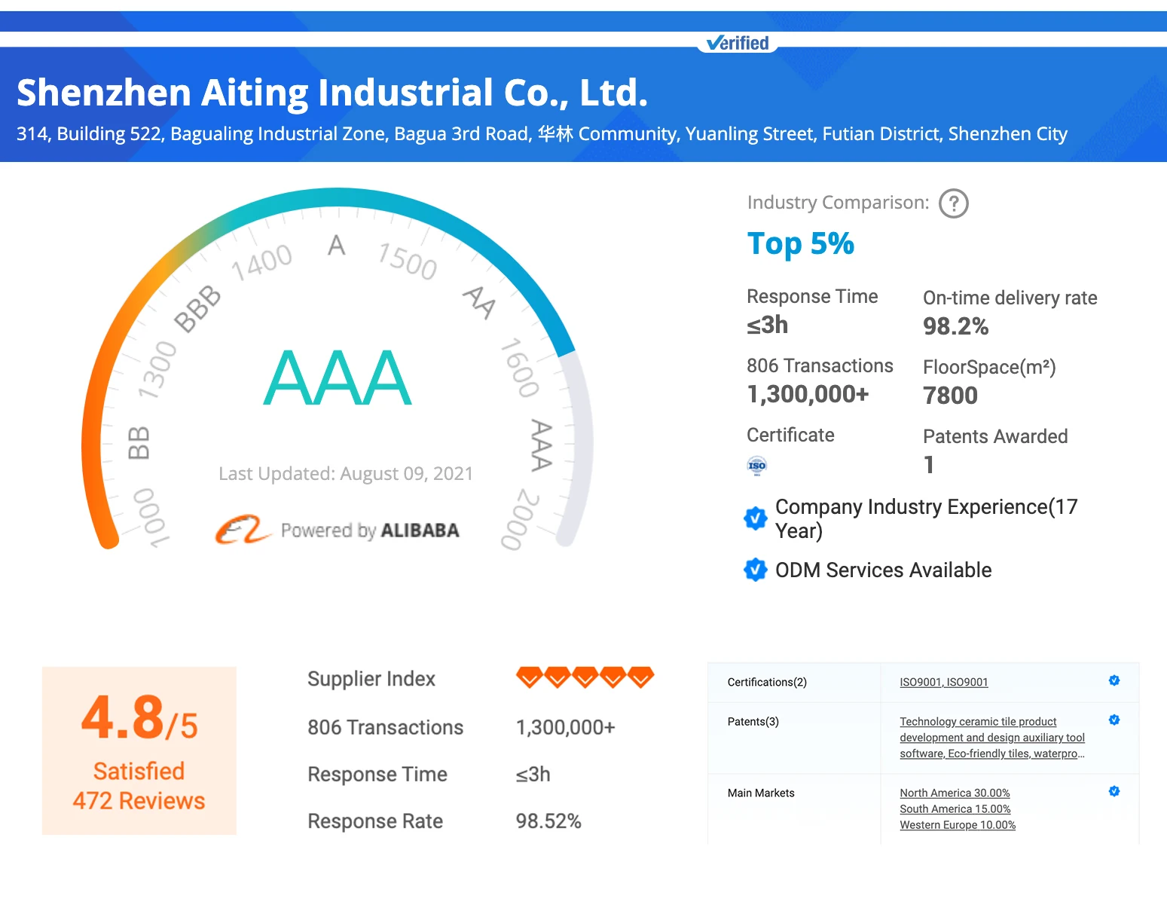This screenshot has height=917, width=1167.
Task: Click the verified check icon in Patents row
Action: click(x=1114, y=720)
